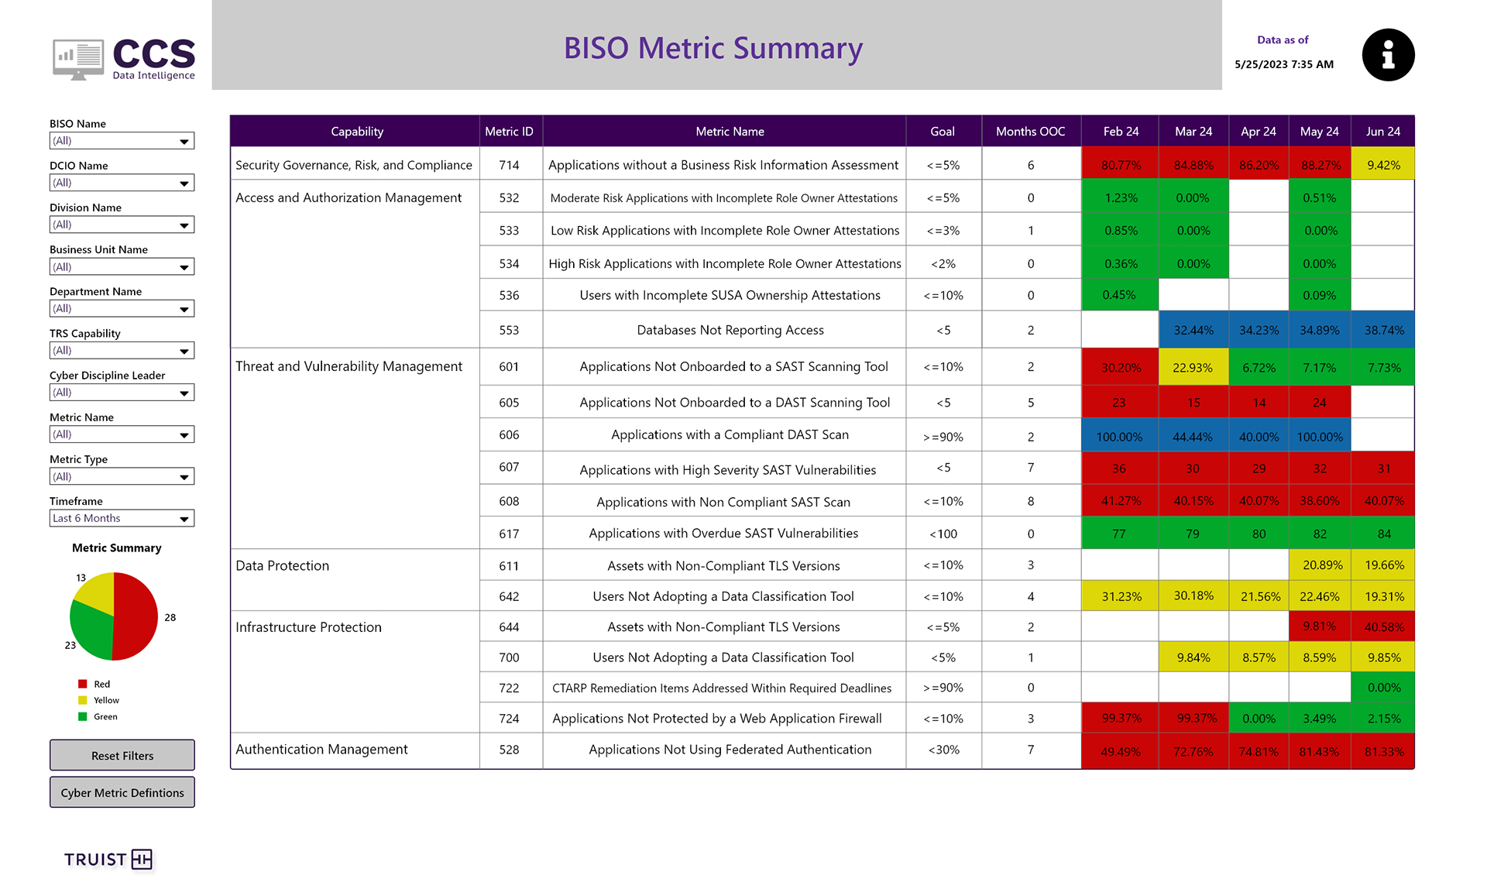Screen dimensions: 1487x889
Task: Click the <100 goal for metric 617
Action: (943, 534)
